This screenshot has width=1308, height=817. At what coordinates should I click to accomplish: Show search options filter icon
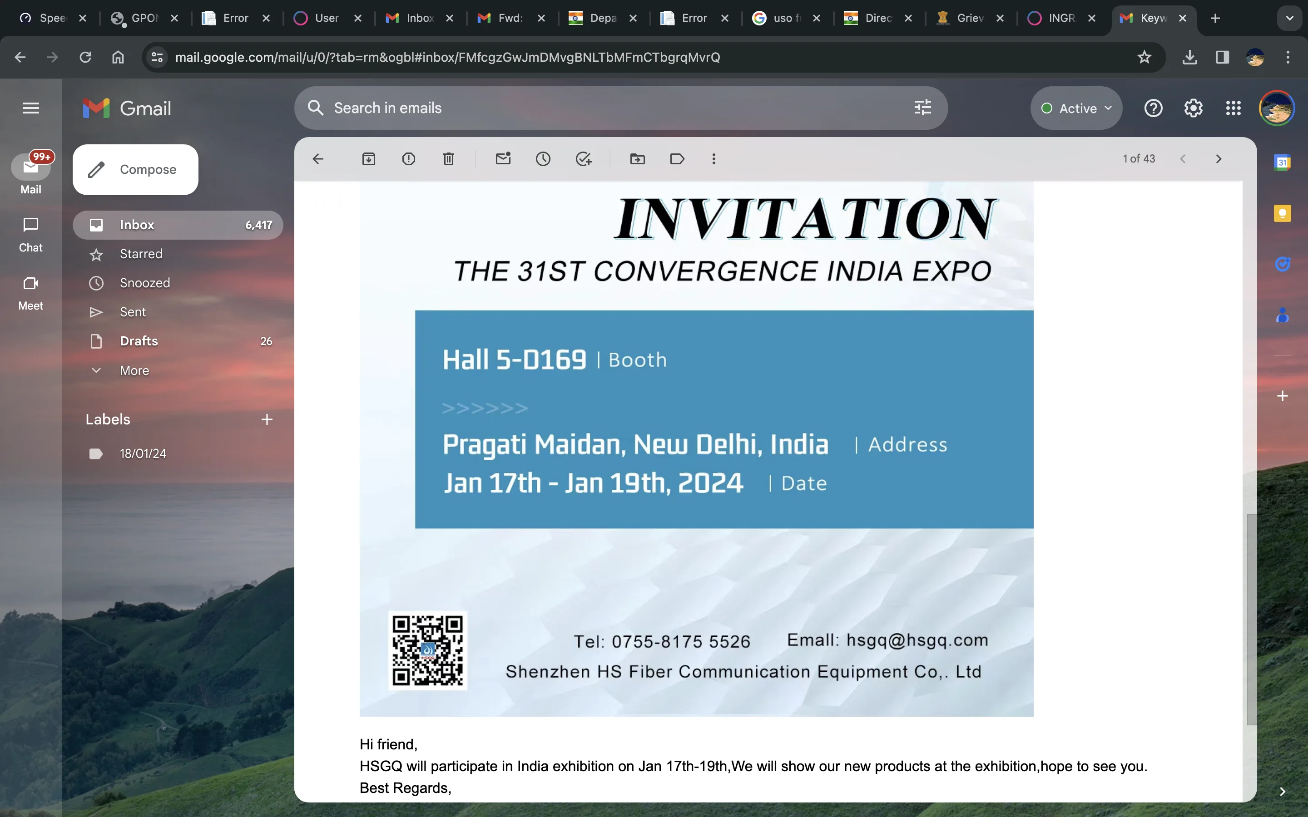(x=922, y=108)
